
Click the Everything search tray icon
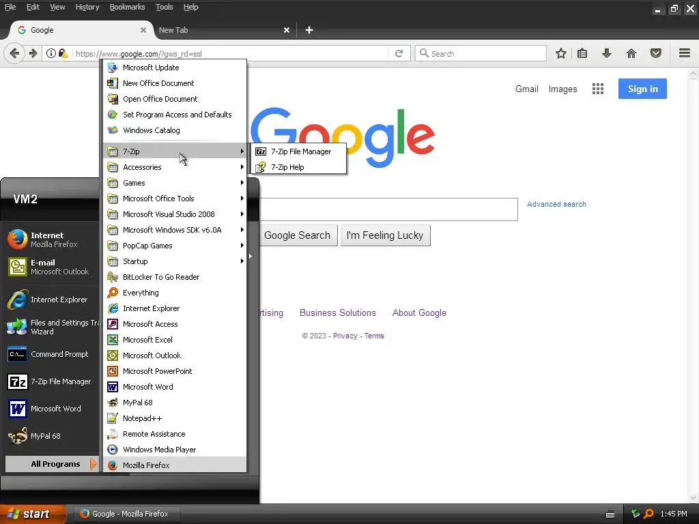click(649, 514)
